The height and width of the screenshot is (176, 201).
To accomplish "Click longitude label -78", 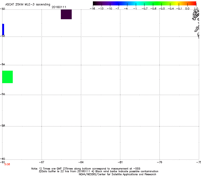I will 159,162.
